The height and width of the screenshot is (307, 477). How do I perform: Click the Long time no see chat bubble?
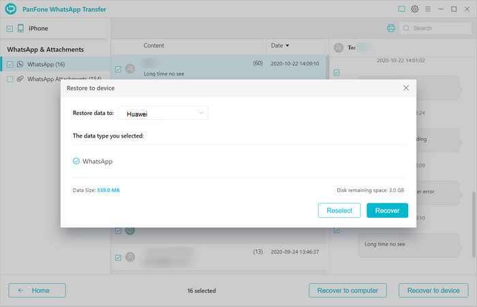409,246
